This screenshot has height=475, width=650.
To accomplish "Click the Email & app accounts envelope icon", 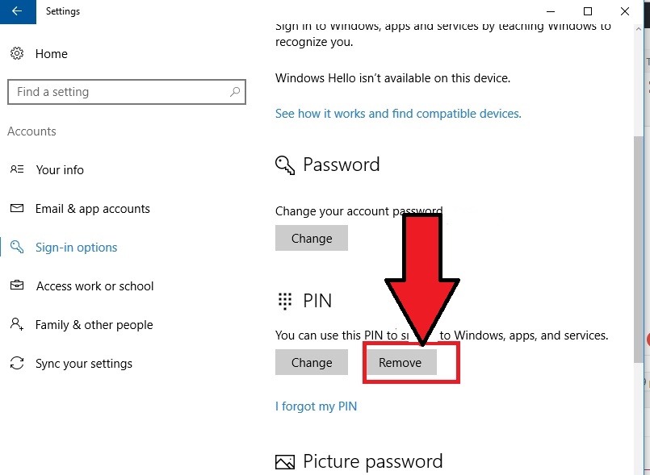I will (17, 208).
